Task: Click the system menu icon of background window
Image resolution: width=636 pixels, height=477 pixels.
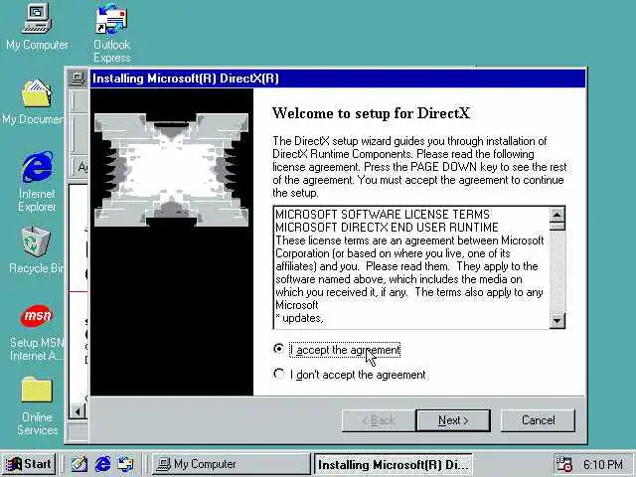Action: (x=78, y=78)
